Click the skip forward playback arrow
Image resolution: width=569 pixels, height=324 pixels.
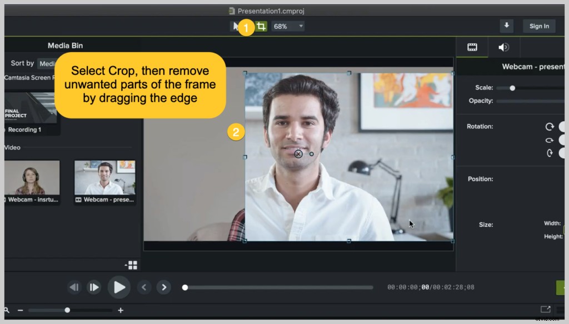[x=163, y=287]
